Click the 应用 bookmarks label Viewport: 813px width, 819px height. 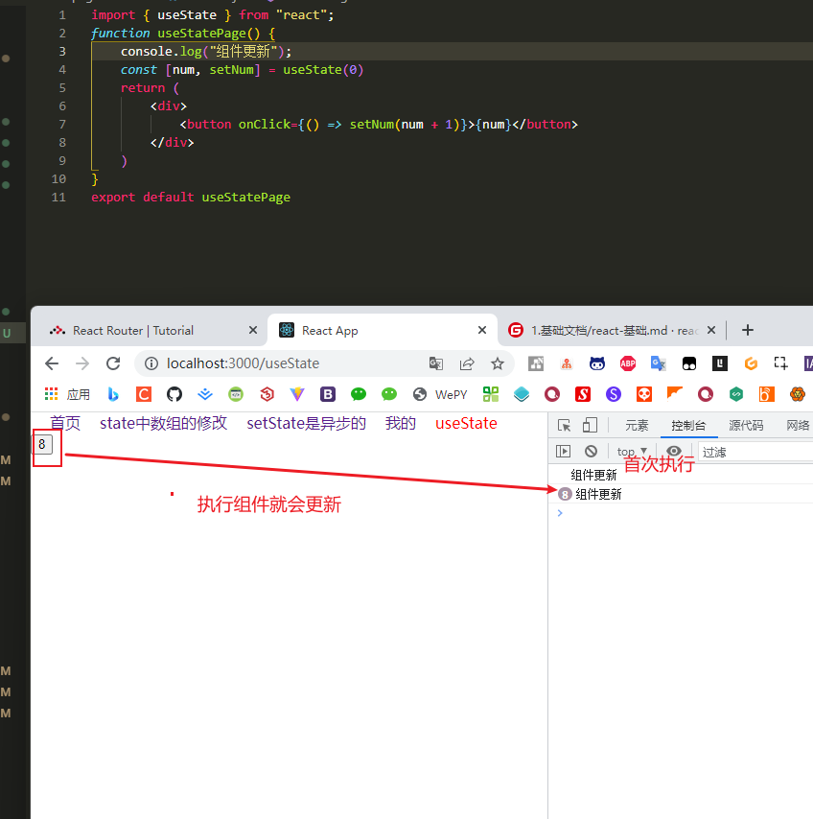(79, 395)
